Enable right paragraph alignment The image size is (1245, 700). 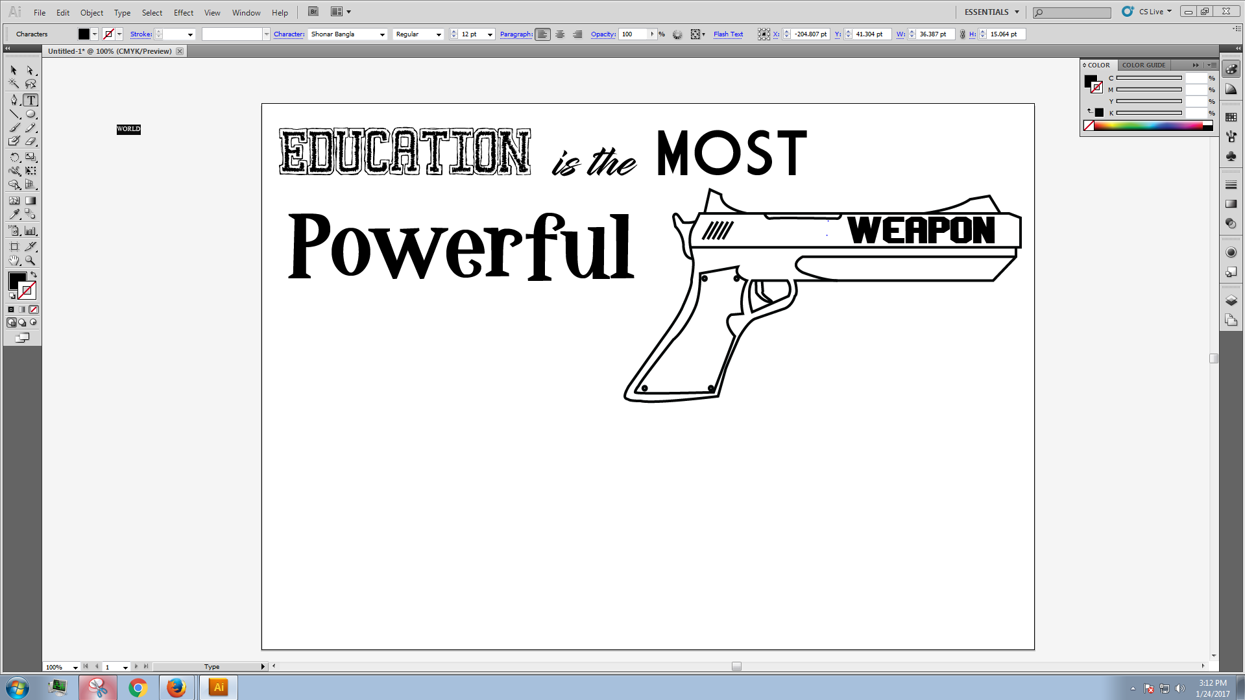[577, 34]
